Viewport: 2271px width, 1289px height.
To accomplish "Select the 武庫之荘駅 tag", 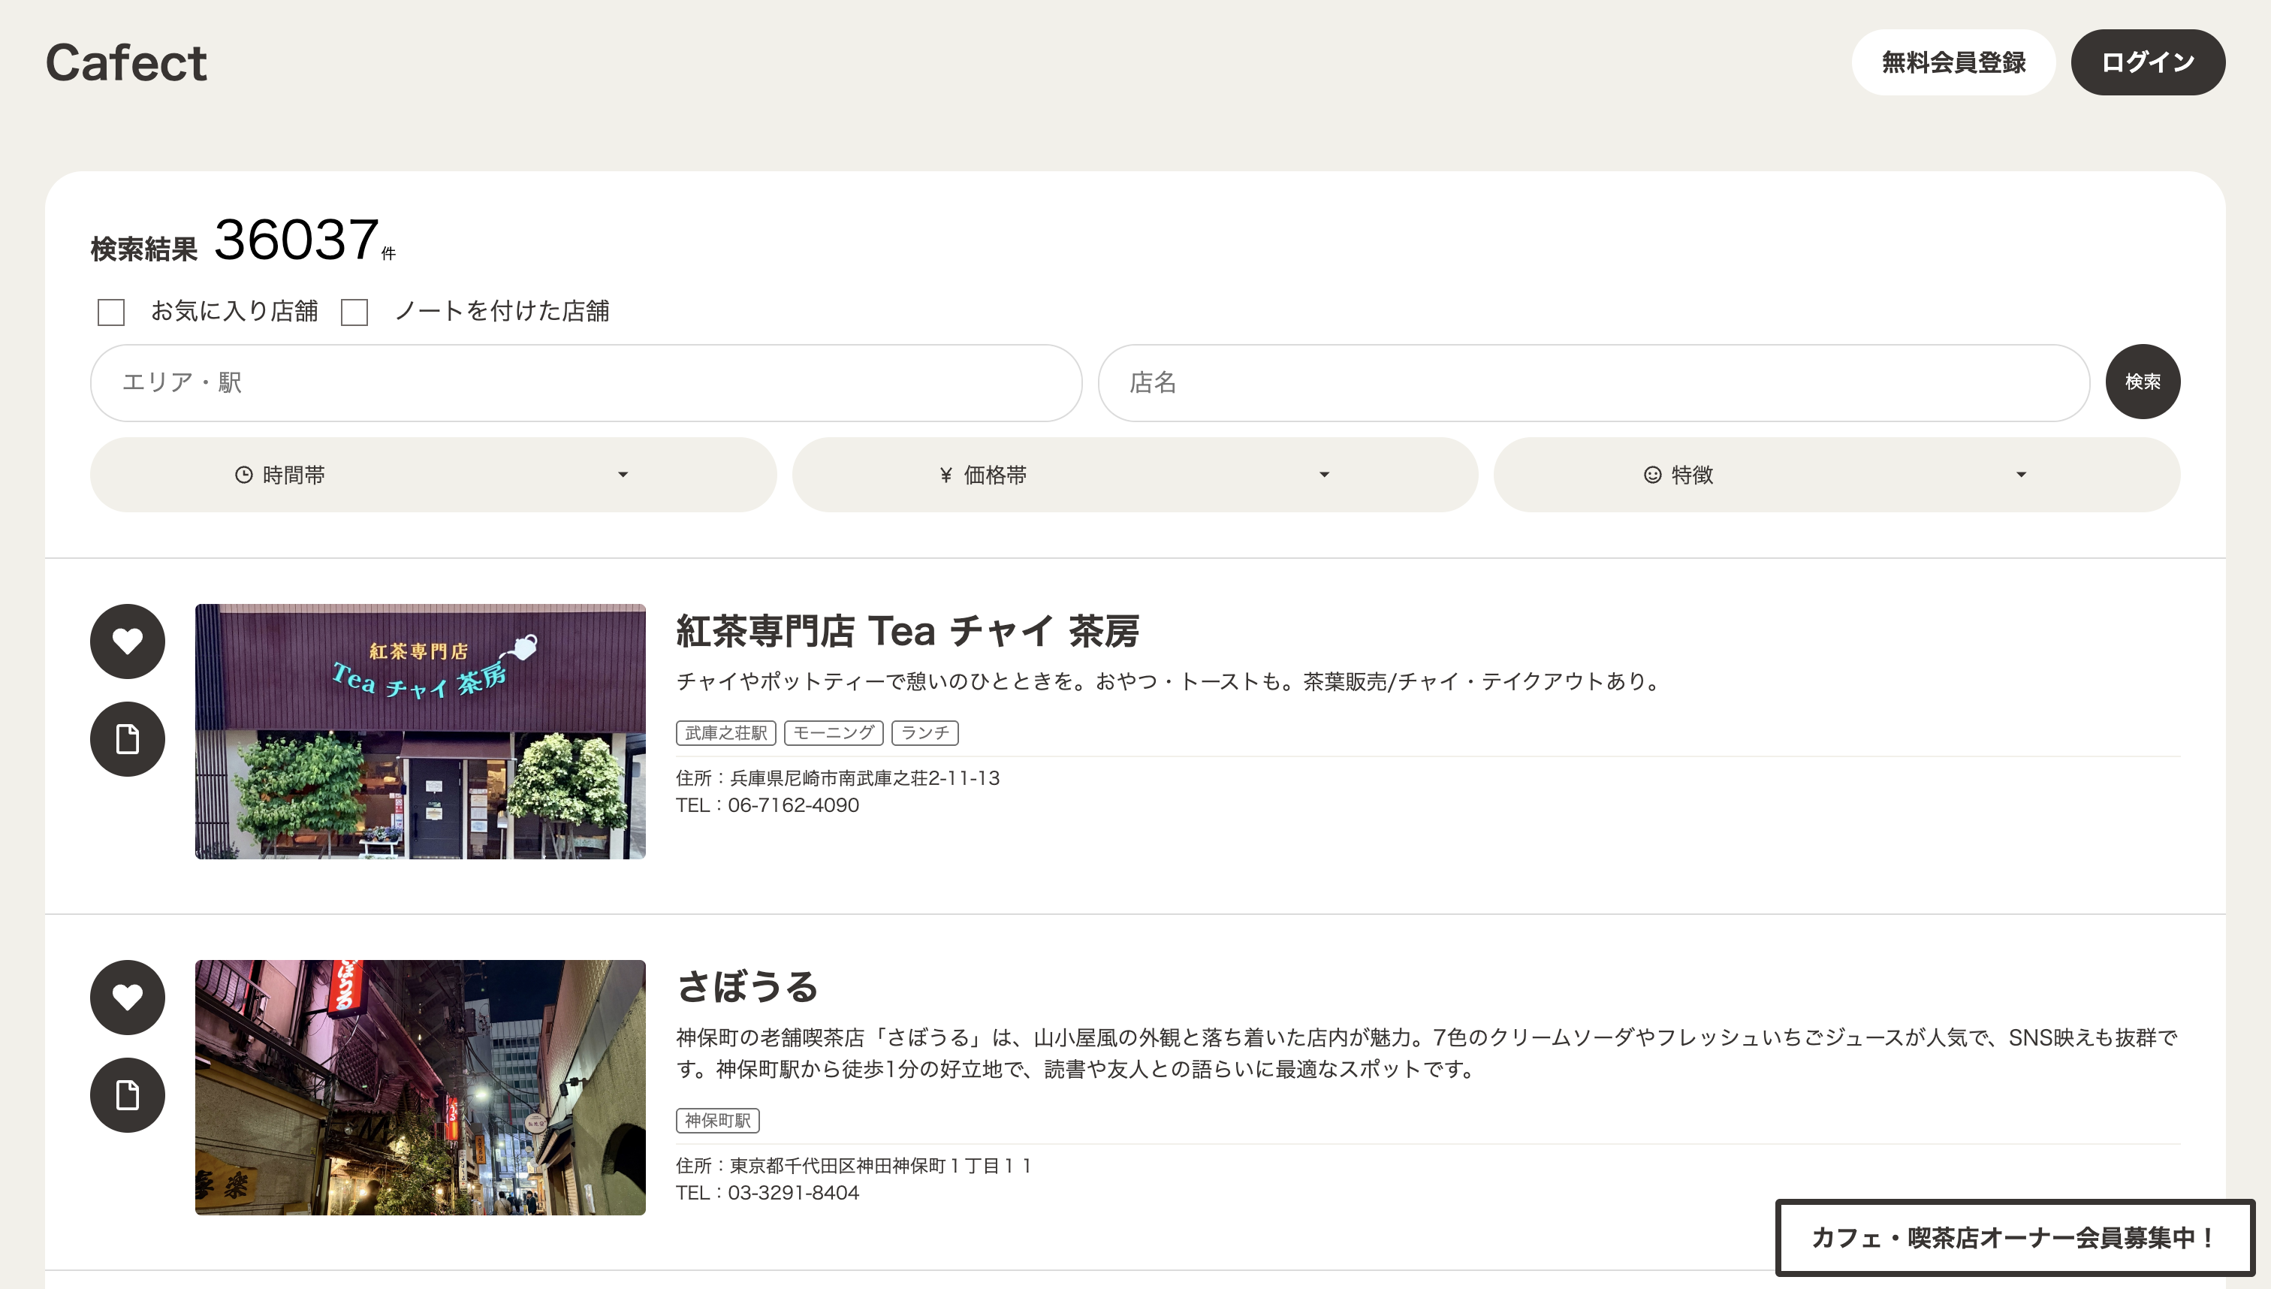I will point(725,733).
